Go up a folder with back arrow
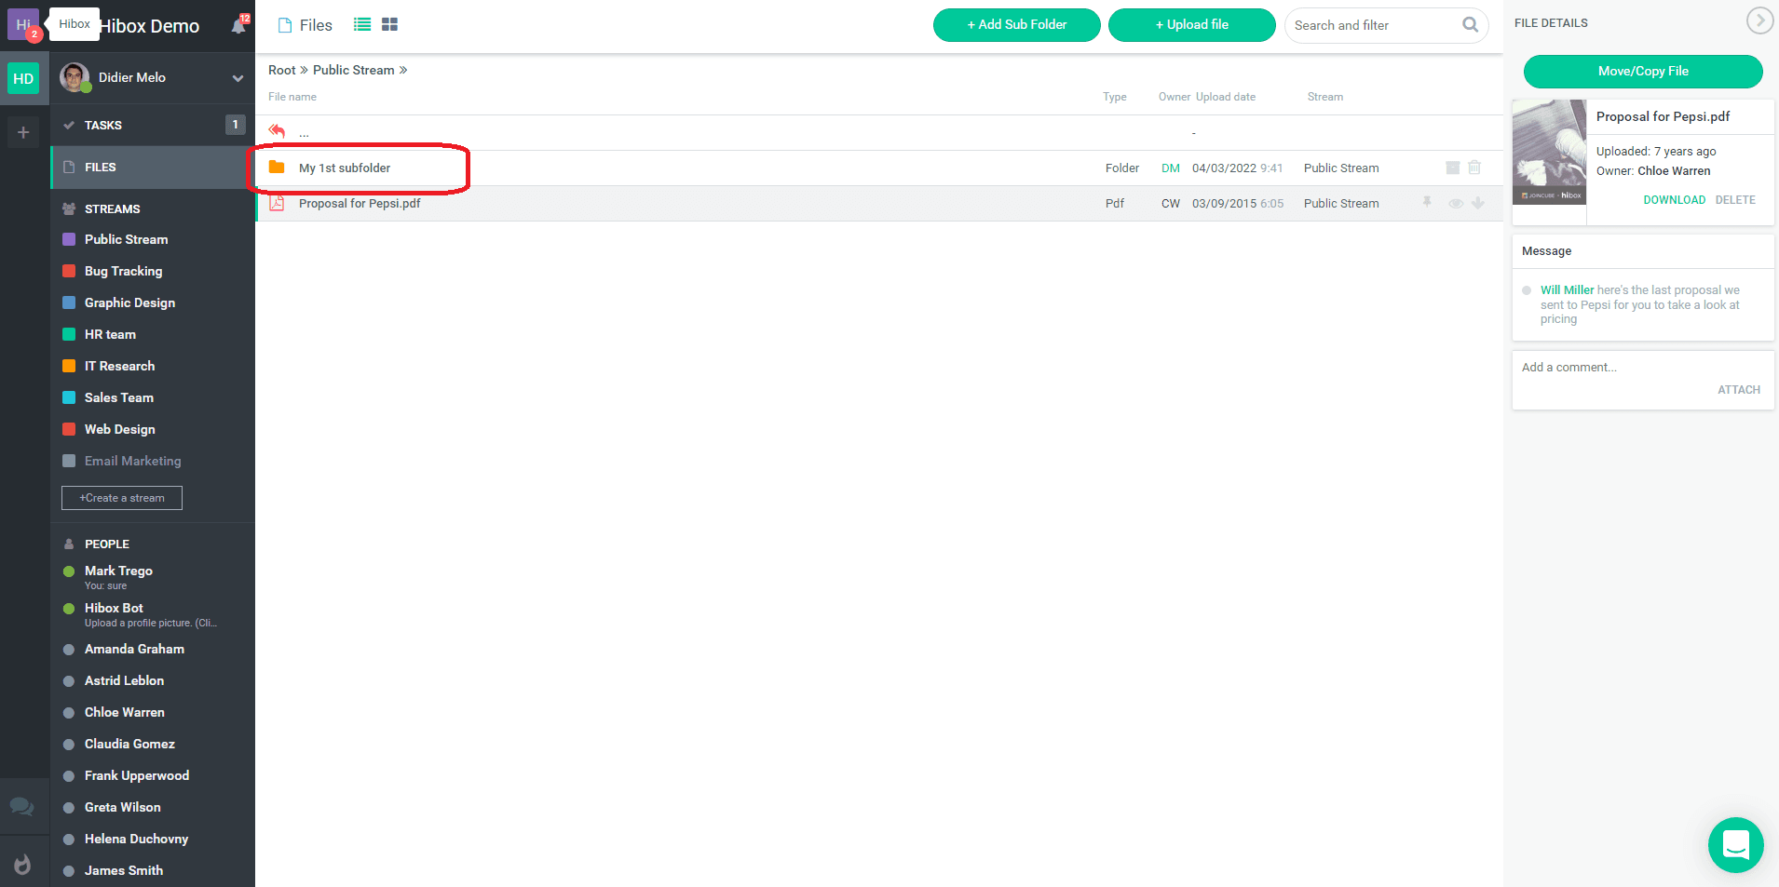This screenshot has height=887, width=1779. (277, 131)
